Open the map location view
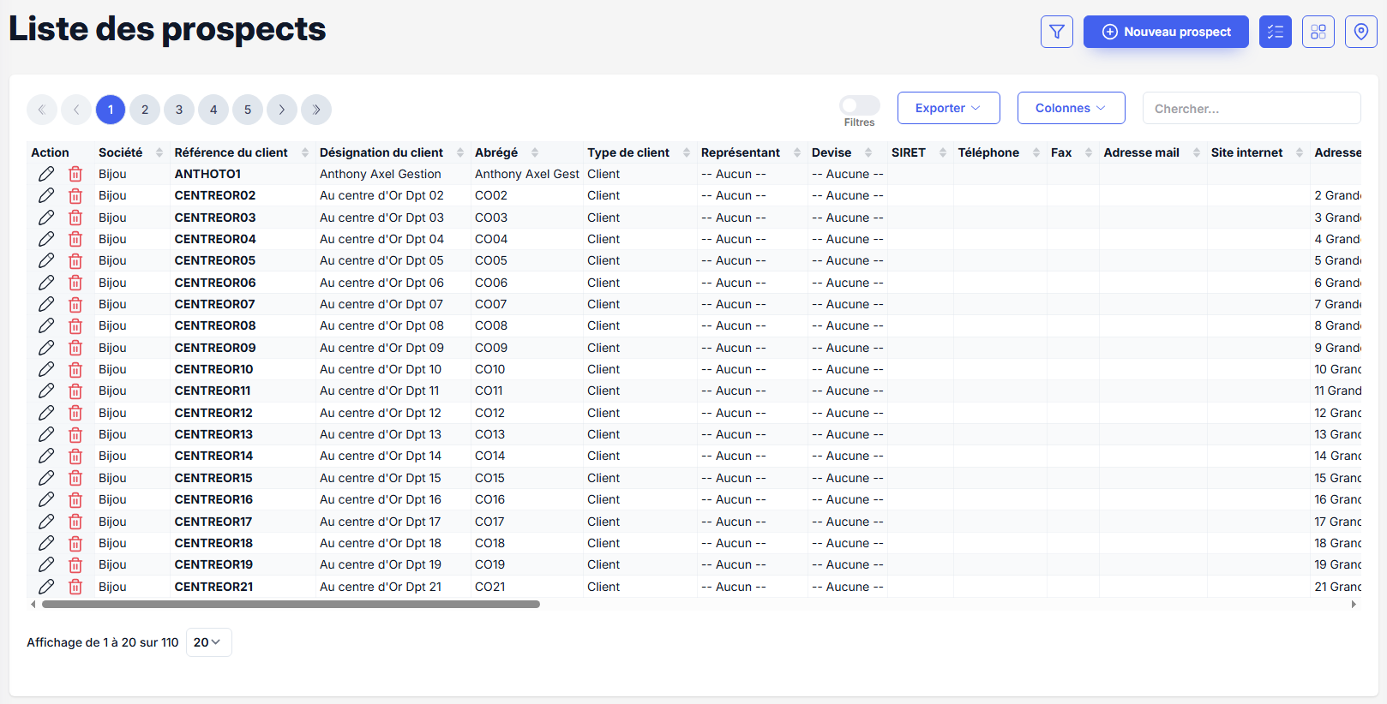1387x704 pixels. click(1360, 32)
